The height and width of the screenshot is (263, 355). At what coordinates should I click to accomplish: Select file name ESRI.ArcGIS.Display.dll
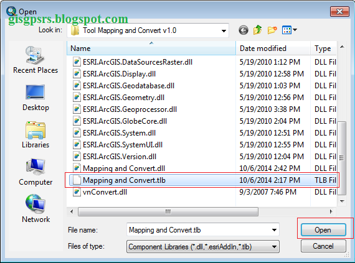point(119,74)
